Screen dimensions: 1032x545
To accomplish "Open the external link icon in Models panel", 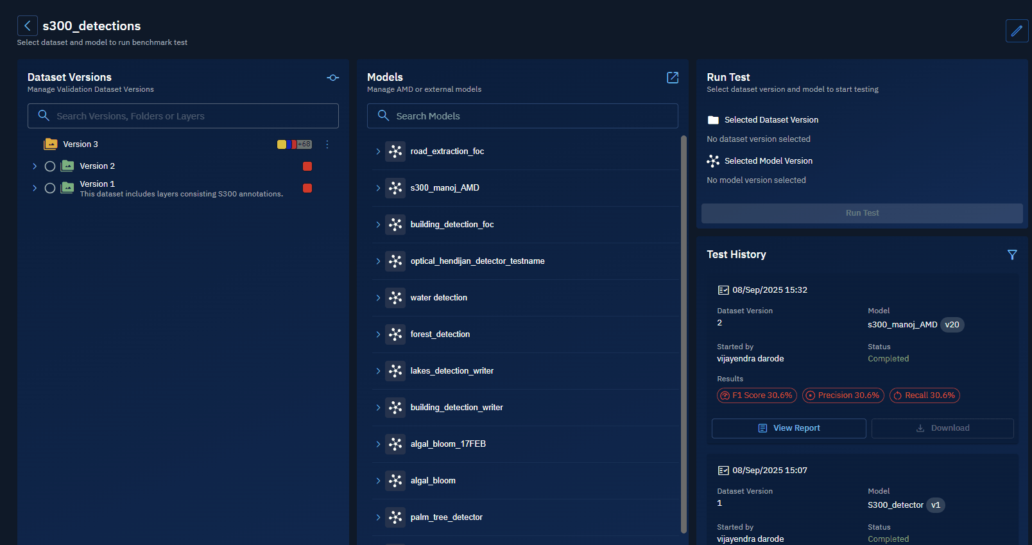I will point(672,78).
